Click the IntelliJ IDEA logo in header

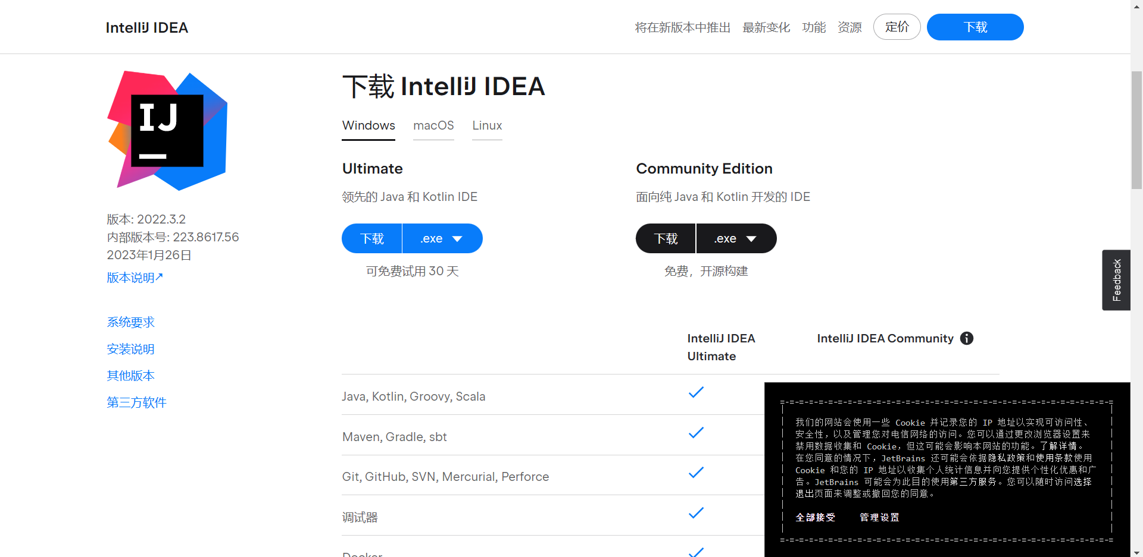click(x=147, y=27)
